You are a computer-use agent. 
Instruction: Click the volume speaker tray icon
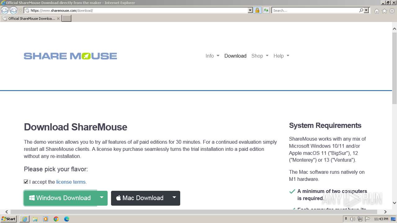[353, 219]
